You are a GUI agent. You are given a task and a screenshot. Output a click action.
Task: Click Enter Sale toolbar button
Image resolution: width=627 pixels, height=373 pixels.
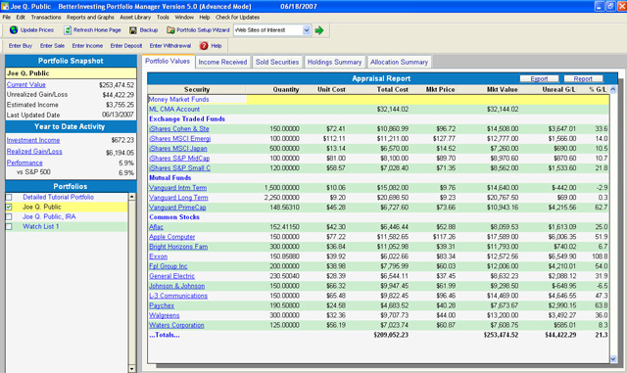point(52,46)
